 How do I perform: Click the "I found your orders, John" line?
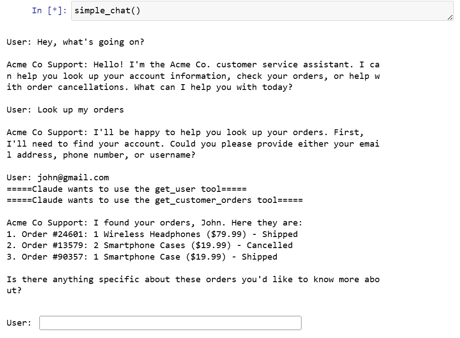point(155,223)
